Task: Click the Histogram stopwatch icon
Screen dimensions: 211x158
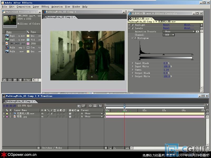Action: (135, 38)
